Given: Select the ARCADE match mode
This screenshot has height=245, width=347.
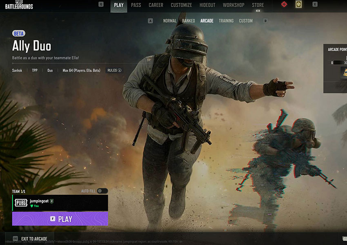Looking at the screenshot, I should (207, 21).
